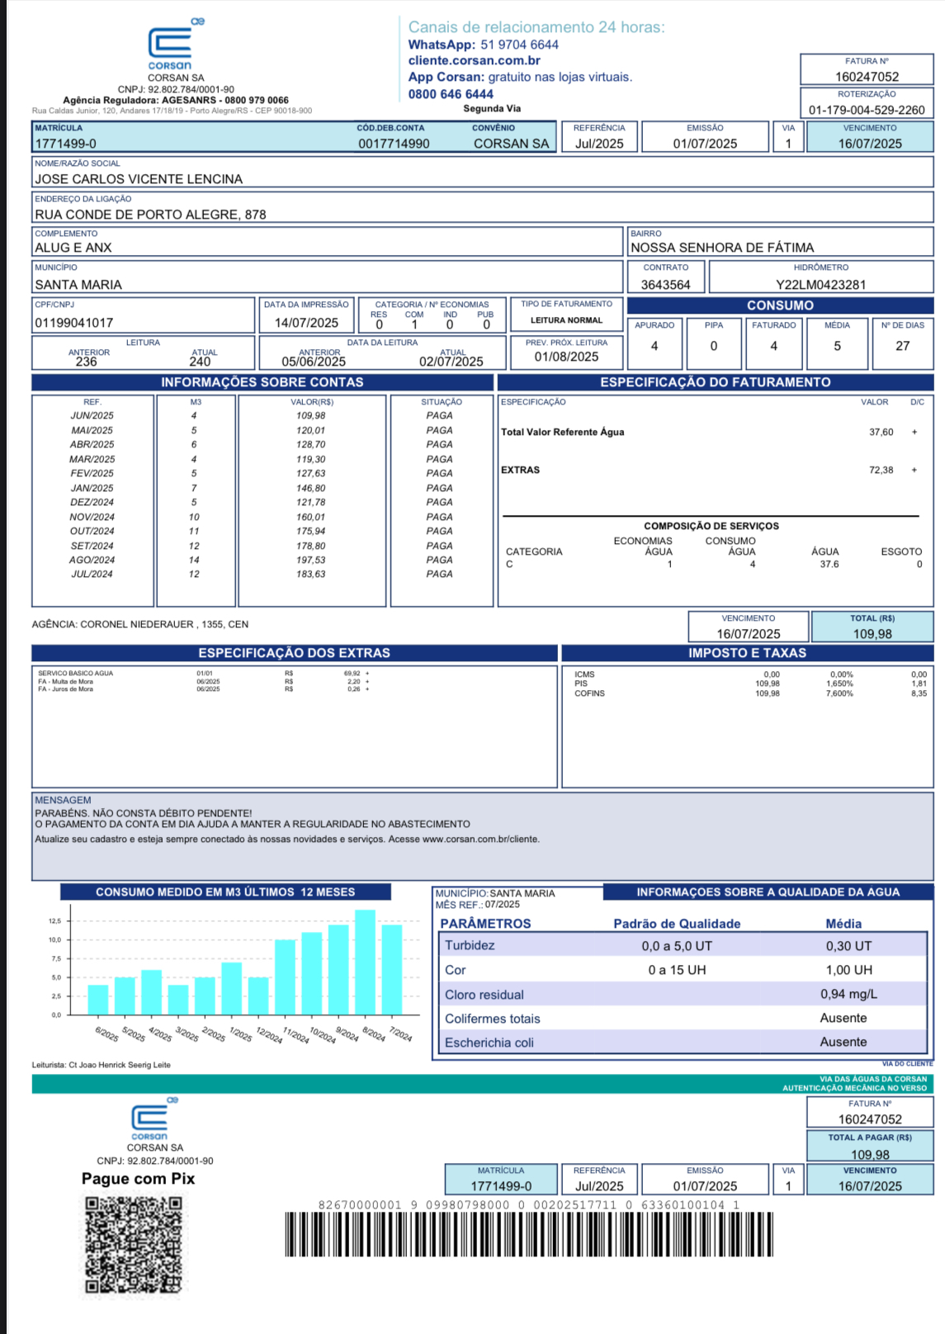This screenshot has width=945, height=1334.
Task: Click the WhatsApp contact number
Action: pos(519,45)
